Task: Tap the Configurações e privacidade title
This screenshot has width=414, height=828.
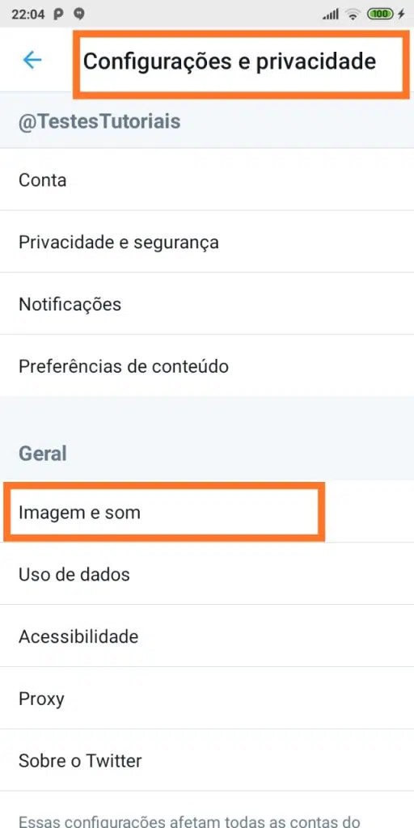Action: (230, 61)
